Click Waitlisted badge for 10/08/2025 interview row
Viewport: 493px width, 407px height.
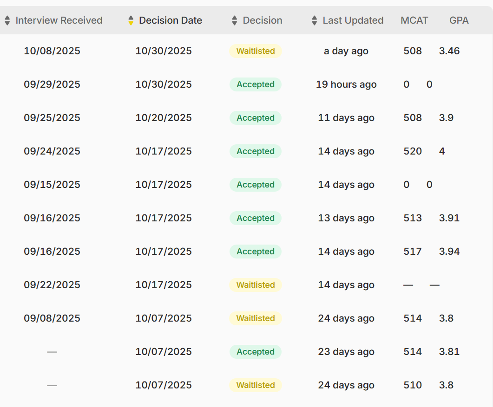tap(256, 51)
